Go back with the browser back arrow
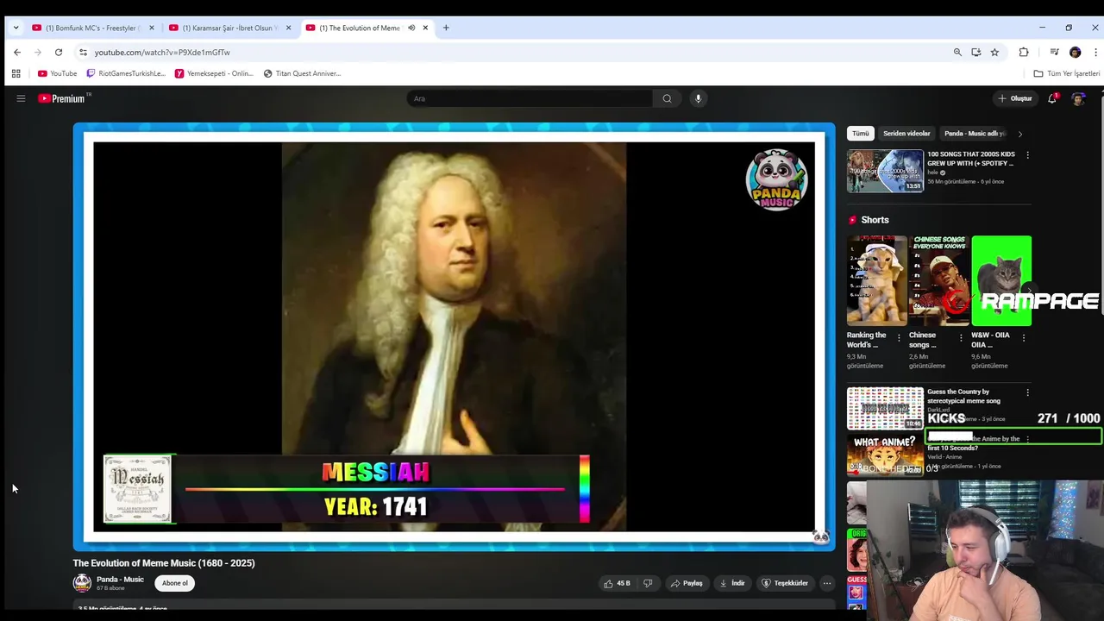This screenshot has width=1104, height=621. point(17,52)
